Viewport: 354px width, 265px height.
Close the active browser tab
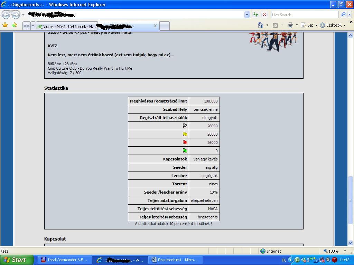tap(155, 26)
